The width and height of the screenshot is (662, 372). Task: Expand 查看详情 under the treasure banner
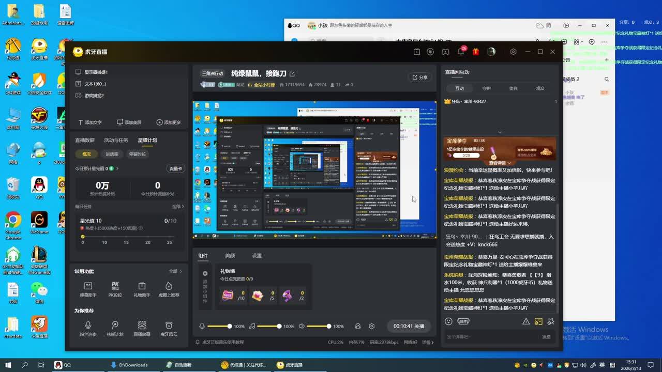pos(500,163)
